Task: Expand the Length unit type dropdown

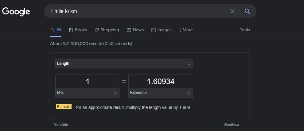Action: tap(124, 64)
